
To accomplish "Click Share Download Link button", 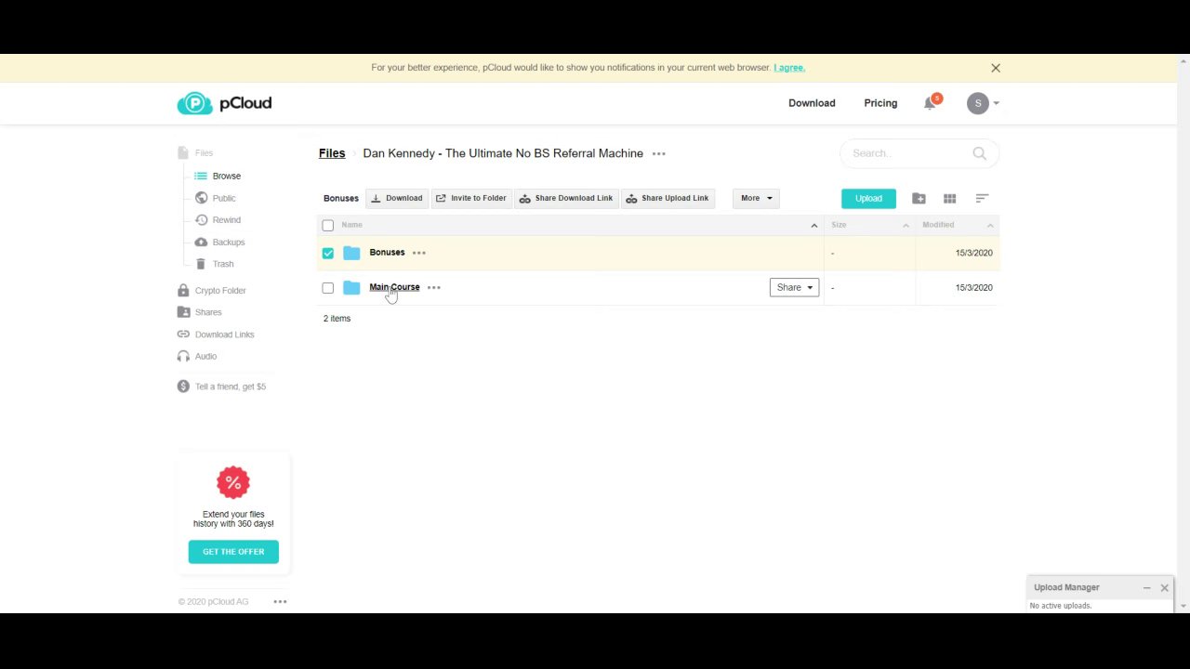I will click(x=566, y=198).
